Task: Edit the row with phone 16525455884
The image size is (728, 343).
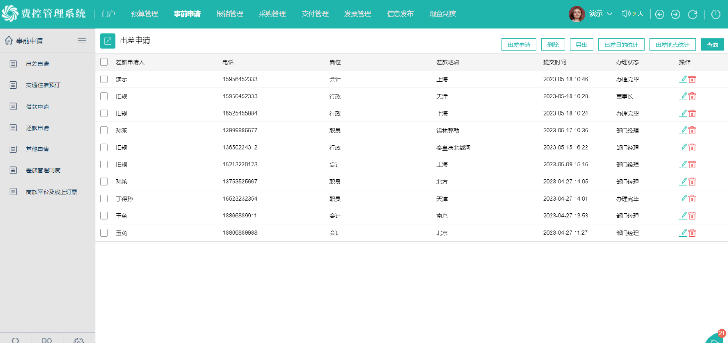Action: point(683,113)
